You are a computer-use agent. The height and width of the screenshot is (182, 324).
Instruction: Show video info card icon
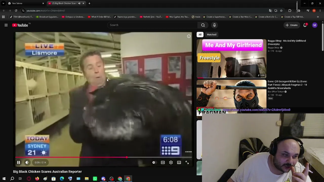189,36
